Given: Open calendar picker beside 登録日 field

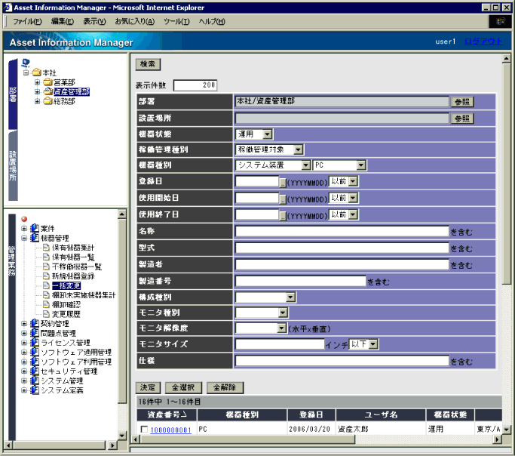Looking at the screenshot, I should 283,182.
